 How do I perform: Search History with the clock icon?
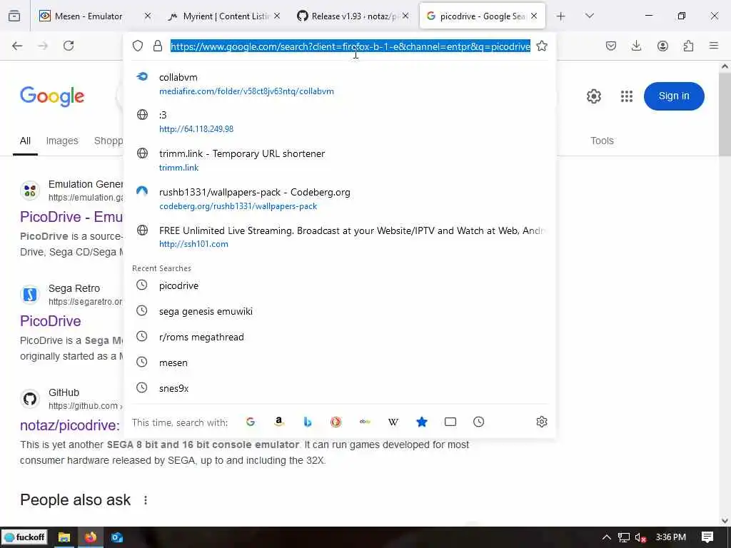(x=479, y=422)
